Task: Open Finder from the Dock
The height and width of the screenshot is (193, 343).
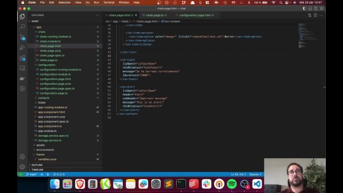Action: pyautogui.click(x=55, y=184)
